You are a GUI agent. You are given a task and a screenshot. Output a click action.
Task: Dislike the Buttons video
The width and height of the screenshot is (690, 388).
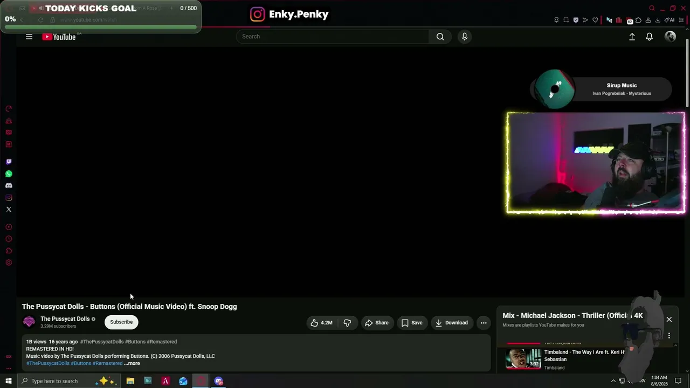tap(347, 323)
